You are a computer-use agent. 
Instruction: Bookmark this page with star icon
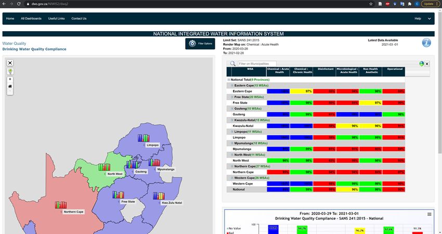point(371,4)
